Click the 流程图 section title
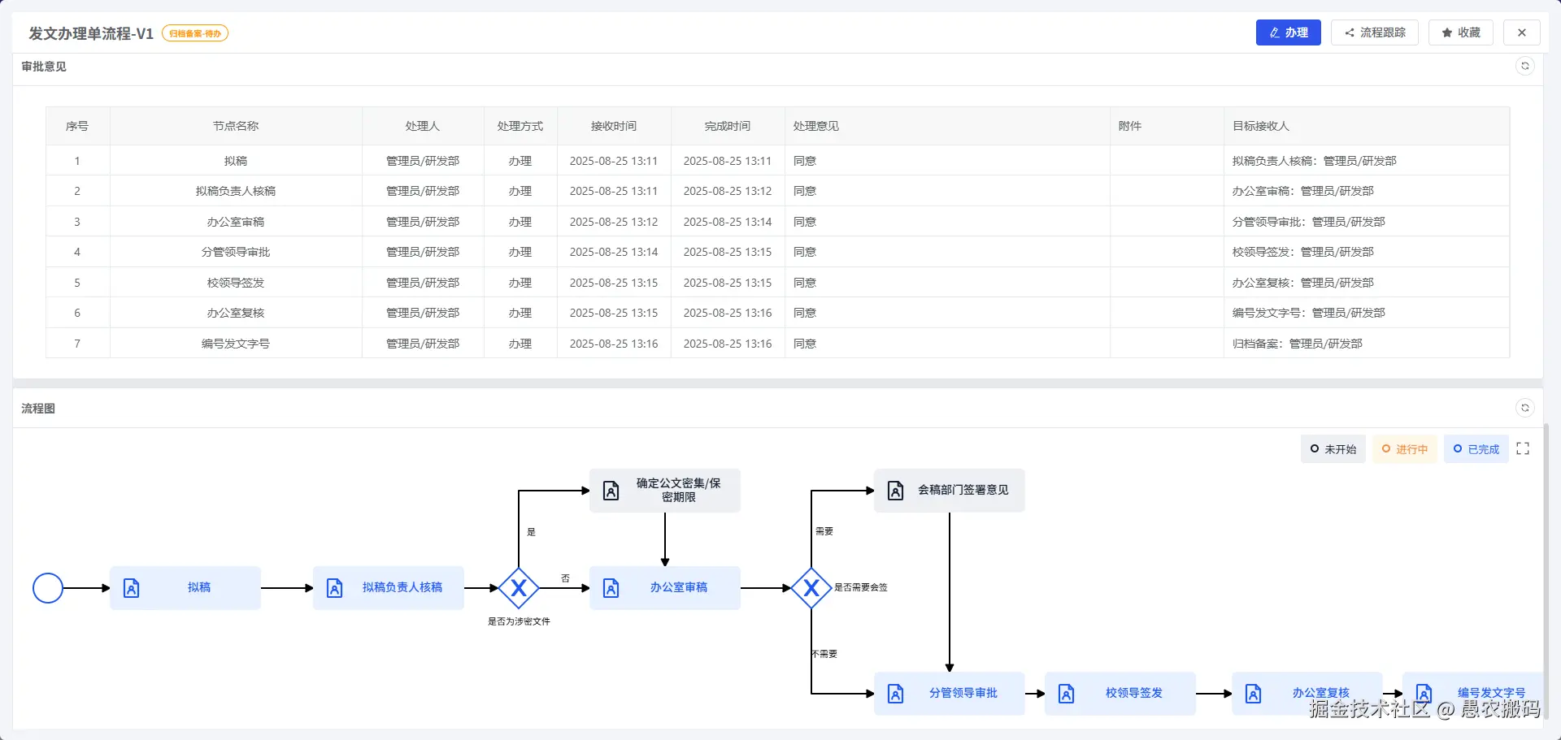This screenshot has width=1561, height=740. click(38, 408)
